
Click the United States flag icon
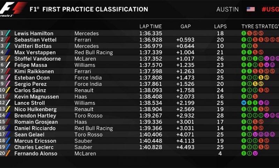tap(250, 9)
